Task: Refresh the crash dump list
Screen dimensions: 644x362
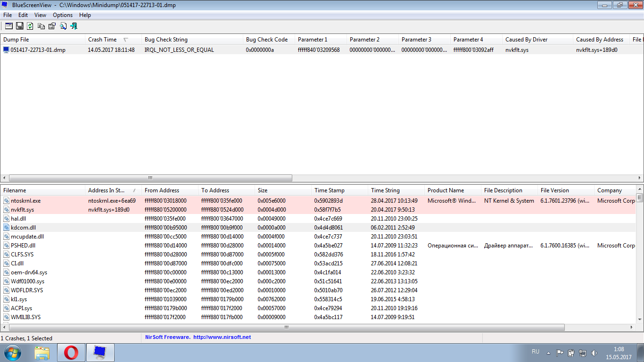Action: 30,26
